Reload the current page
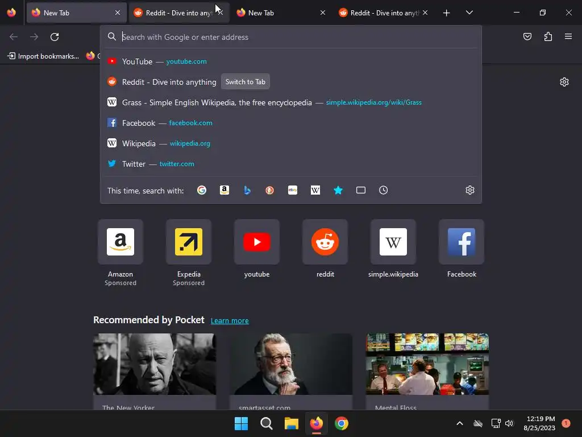Viewport: 582px width, 437px height. coord(55,37)
